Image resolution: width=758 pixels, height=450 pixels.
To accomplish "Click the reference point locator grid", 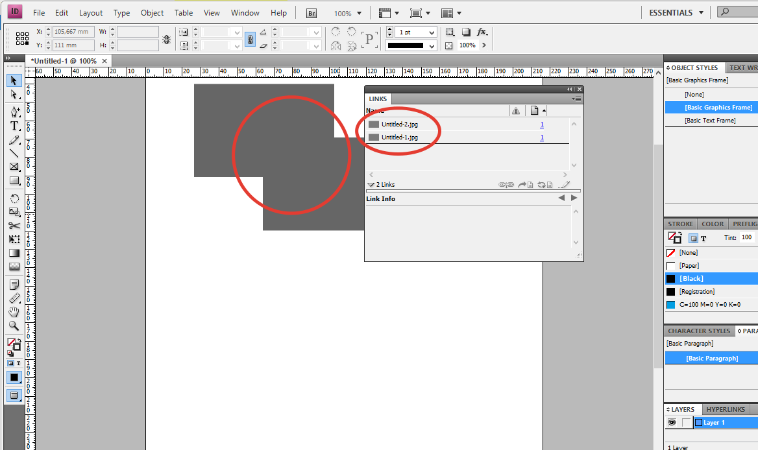I will tap(22, 39).
